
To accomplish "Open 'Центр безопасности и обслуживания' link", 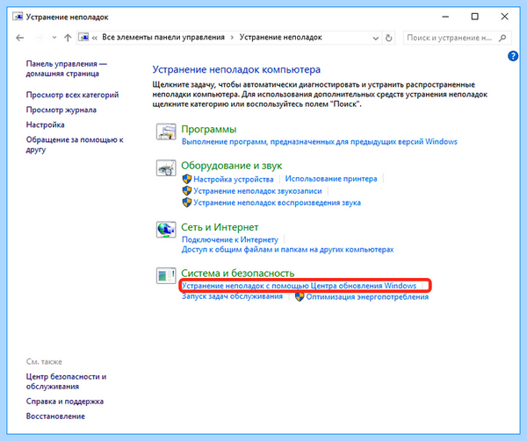I will pos(66,381).
